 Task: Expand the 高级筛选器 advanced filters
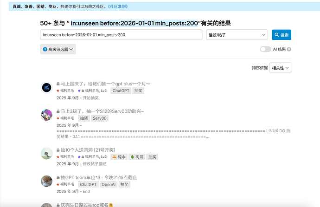[58, 49]
